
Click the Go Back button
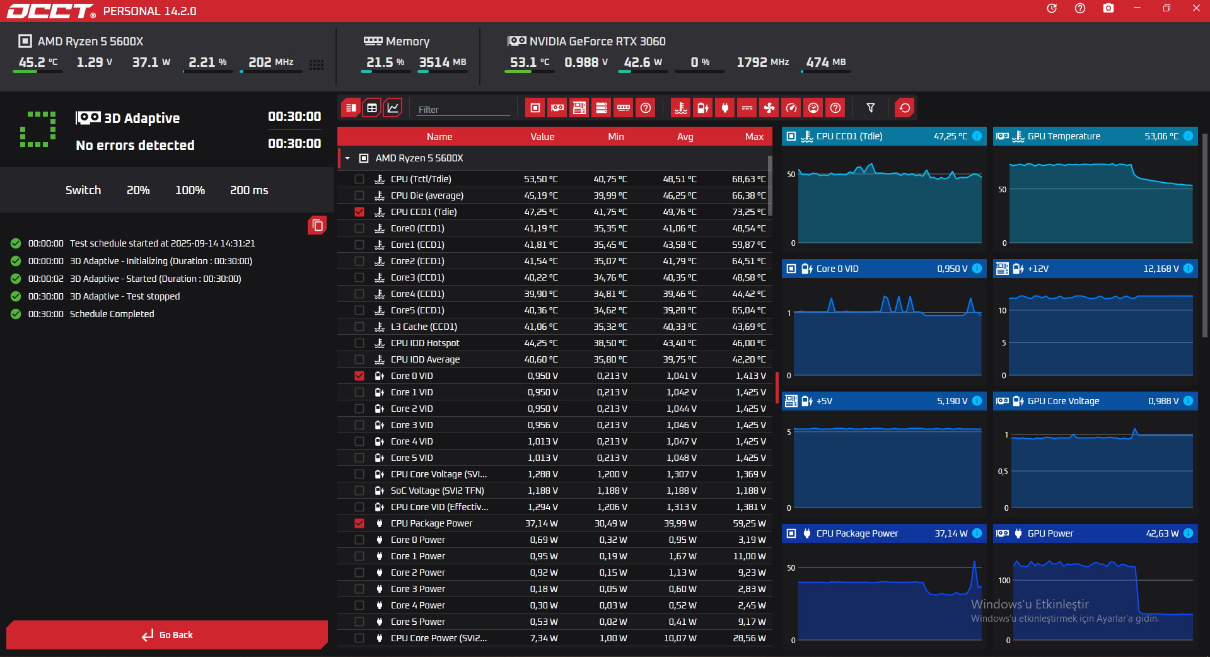167,635
